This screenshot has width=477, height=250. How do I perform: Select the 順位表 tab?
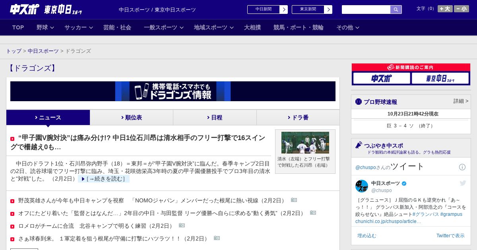tap(132, 117)
